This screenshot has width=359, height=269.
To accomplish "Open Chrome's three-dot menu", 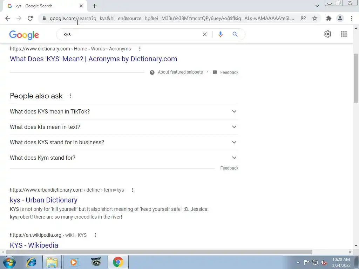I will [351, 18].
